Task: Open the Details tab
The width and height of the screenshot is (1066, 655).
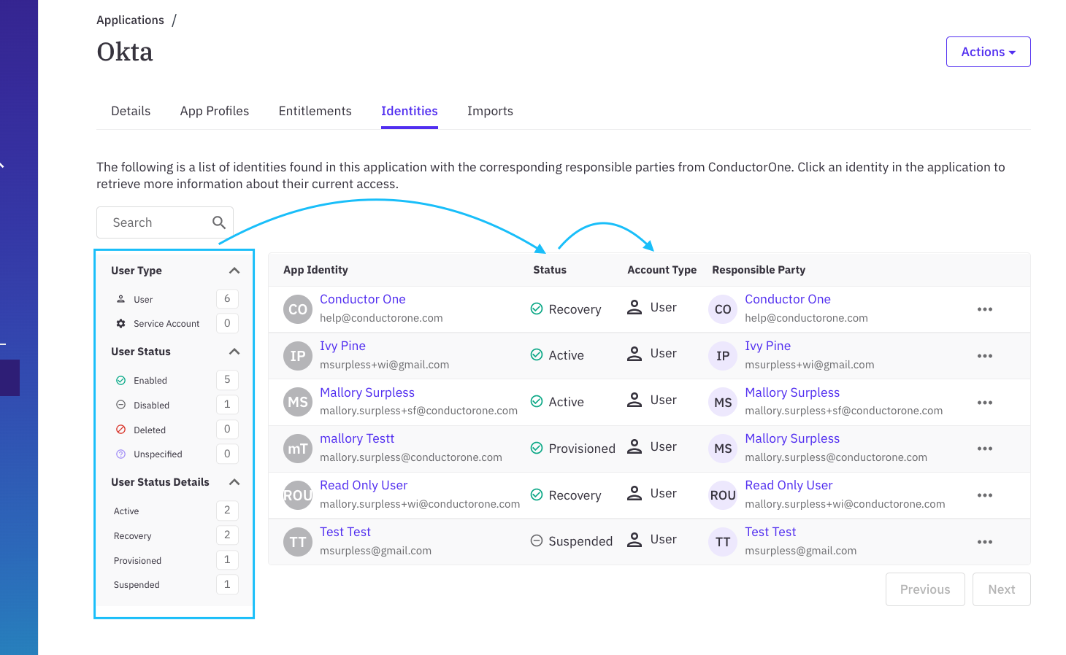Action: pyautogui.click(x=131, y=111)
